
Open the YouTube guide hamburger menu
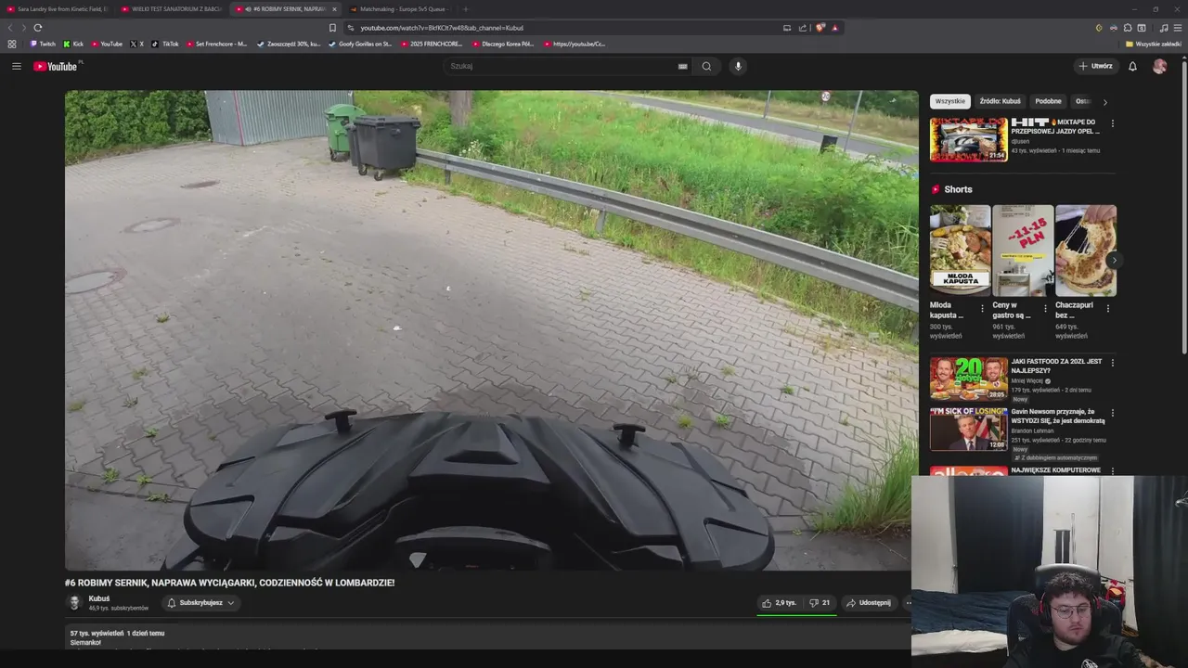(x=16, y=66)
